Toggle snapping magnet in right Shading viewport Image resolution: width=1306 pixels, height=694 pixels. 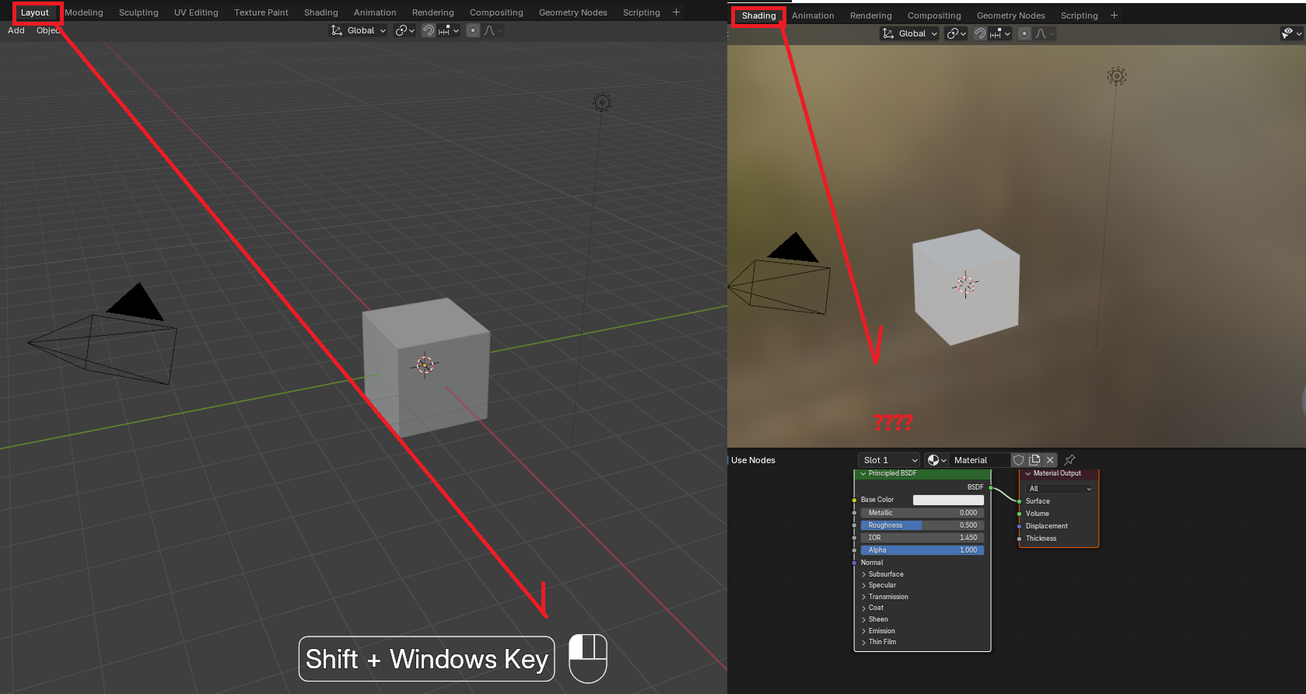pos(980,33)
